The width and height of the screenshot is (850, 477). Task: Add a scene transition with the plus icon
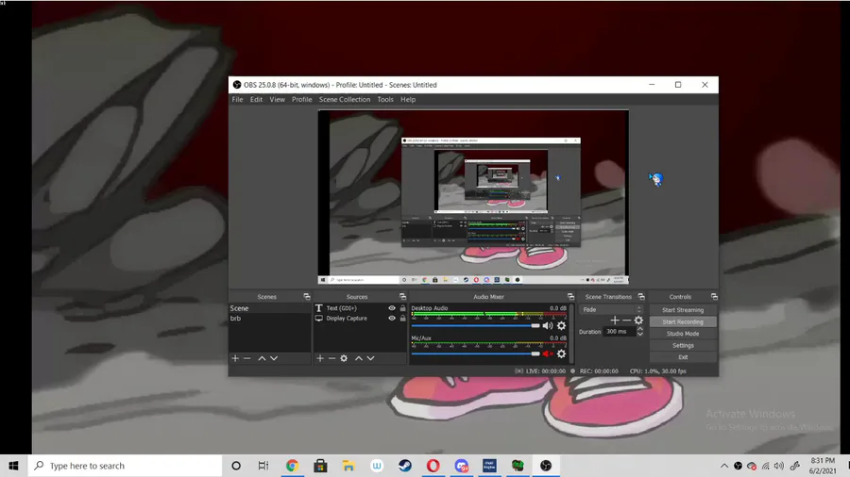[x=614, y=321]
